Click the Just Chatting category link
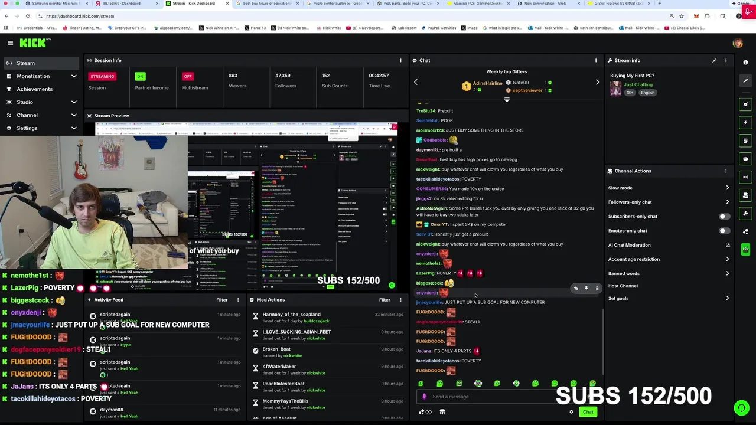The width and height of the screenshot is (756, 425). 638,84
